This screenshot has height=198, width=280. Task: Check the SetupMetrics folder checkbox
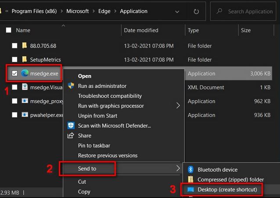pos(14,59)
